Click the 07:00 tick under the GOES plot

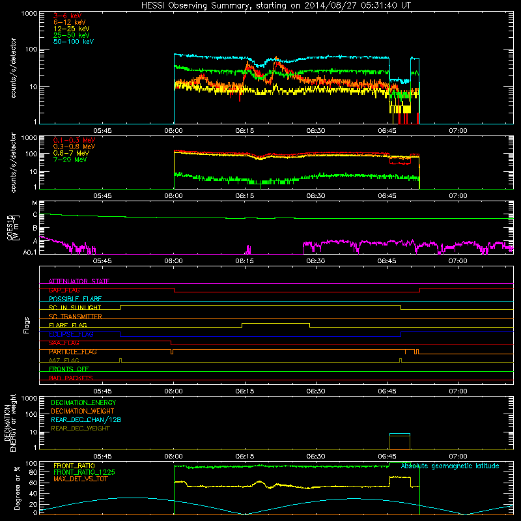click(x=458, y=261)
